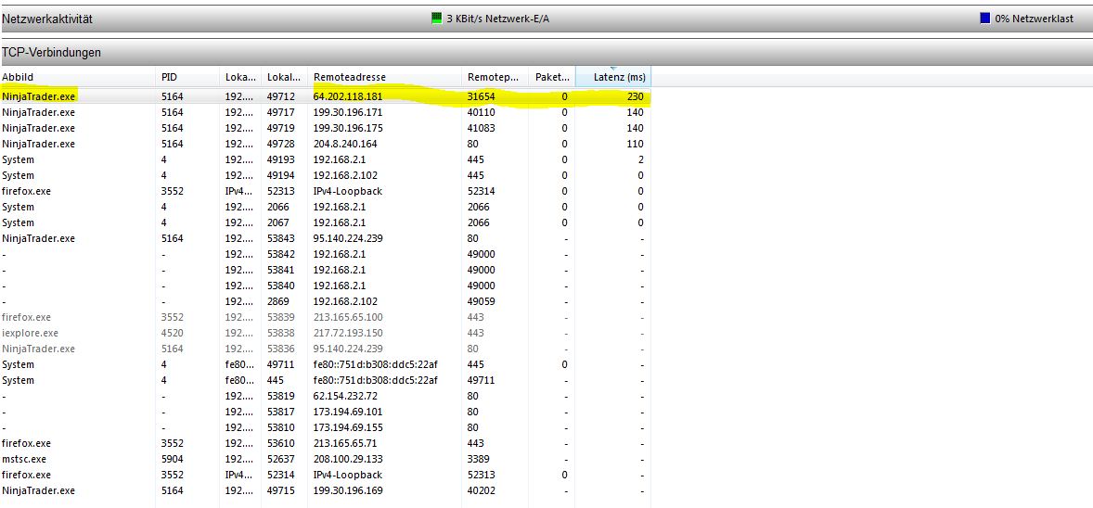Sort connections by the Abbild column
This screenshot has height=508, width=1093.
tap(77, 77)
